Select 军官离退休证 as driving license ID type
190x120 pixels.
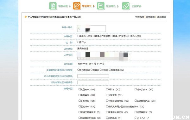pyautogui.click(x=110, y=70)
